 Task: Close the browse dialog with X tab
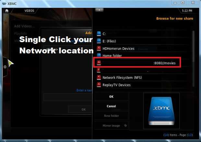click(99, 10)
